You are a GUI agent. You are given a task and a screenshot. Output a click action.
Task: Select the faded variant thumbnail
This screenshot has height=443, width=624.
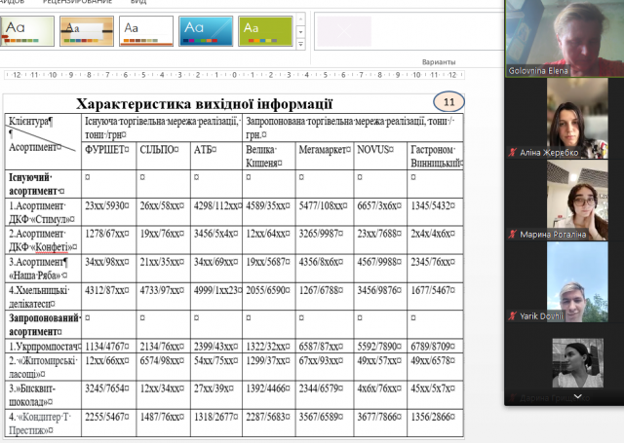click(x=344, y=31)
